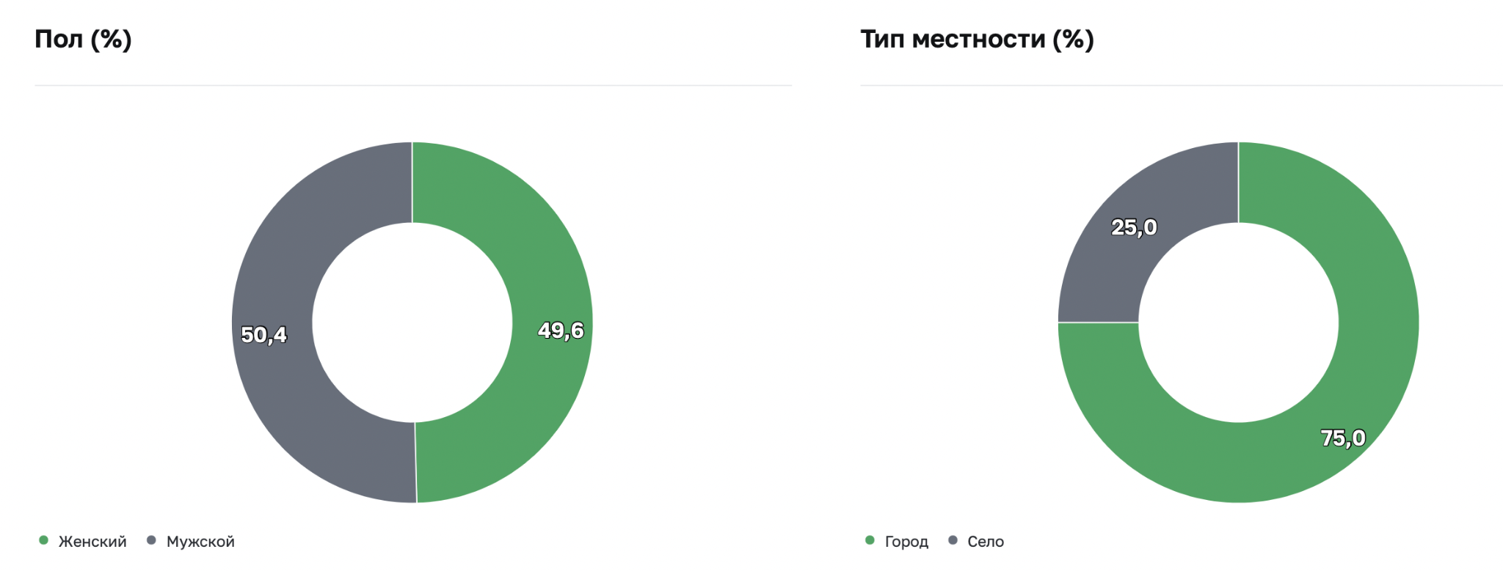Click the empty center of the Пол donut
Screen dimensions: 1503x571
412,323
